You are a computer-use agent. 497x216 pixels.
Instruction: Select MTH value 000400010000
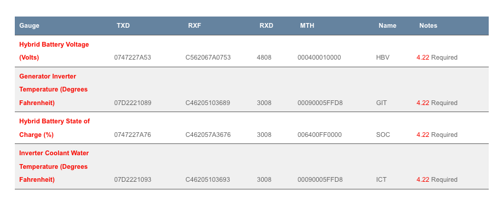coord(319,58)
